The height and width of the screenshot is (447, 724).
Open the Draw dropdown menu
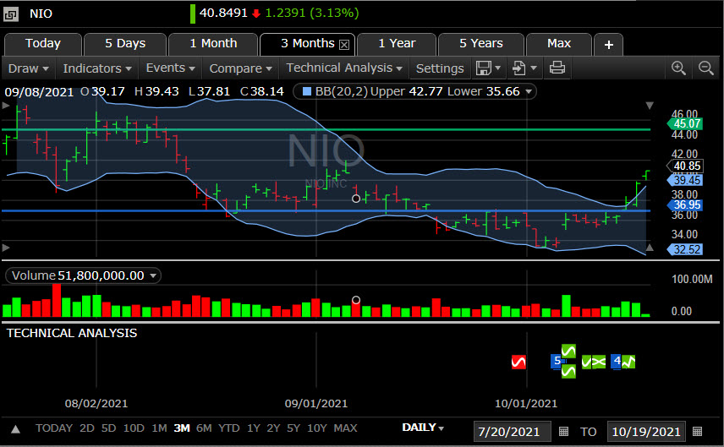point(29,68)
